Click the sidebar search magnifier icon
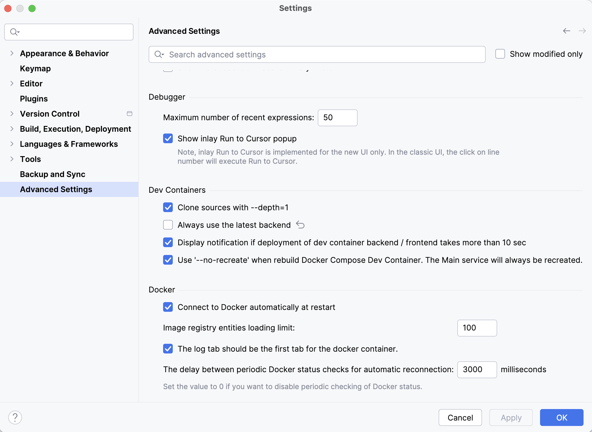The height and width of the screenshot is (432, 592). tap(14, 32)
